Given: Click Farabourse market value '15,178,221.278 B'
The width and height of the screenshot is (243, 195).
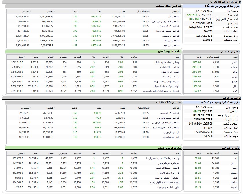Looking at the screenshot, I should tap(203, 116).
